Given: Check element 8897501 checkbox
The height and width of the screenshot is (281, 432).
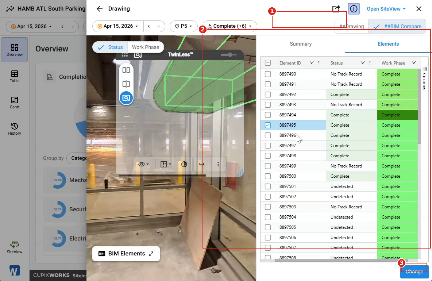Looking at the screenshot, I should (x=267, y=186).
